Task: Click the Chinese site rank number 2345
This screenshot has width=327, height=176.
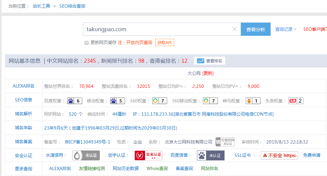Action: click(90, 61)
